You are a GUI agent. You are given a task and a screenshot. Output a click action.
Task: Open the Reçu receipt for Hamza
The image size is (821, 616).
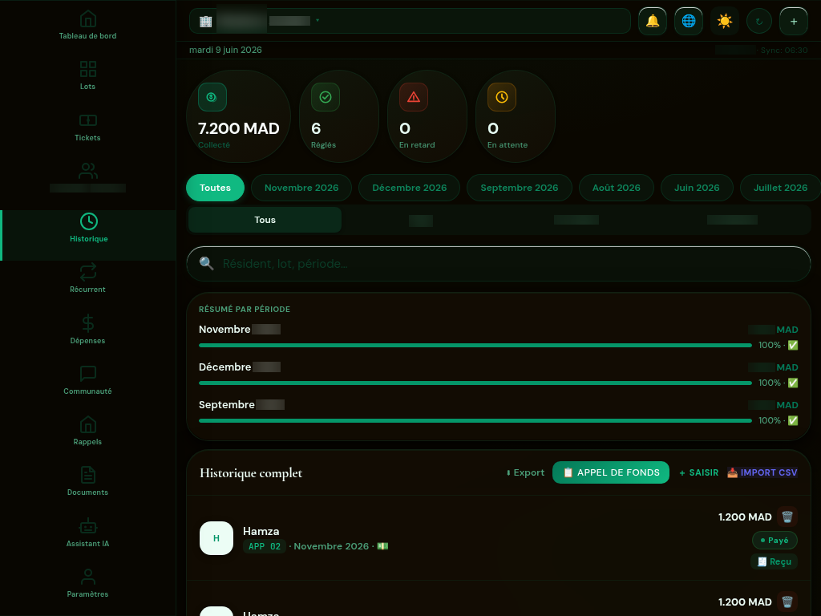(x=774, y=561)
